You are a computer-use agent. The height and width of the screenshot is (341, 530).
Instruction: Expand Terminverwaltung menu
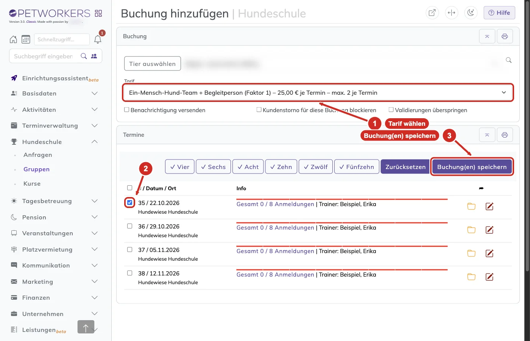pos(54,125)
